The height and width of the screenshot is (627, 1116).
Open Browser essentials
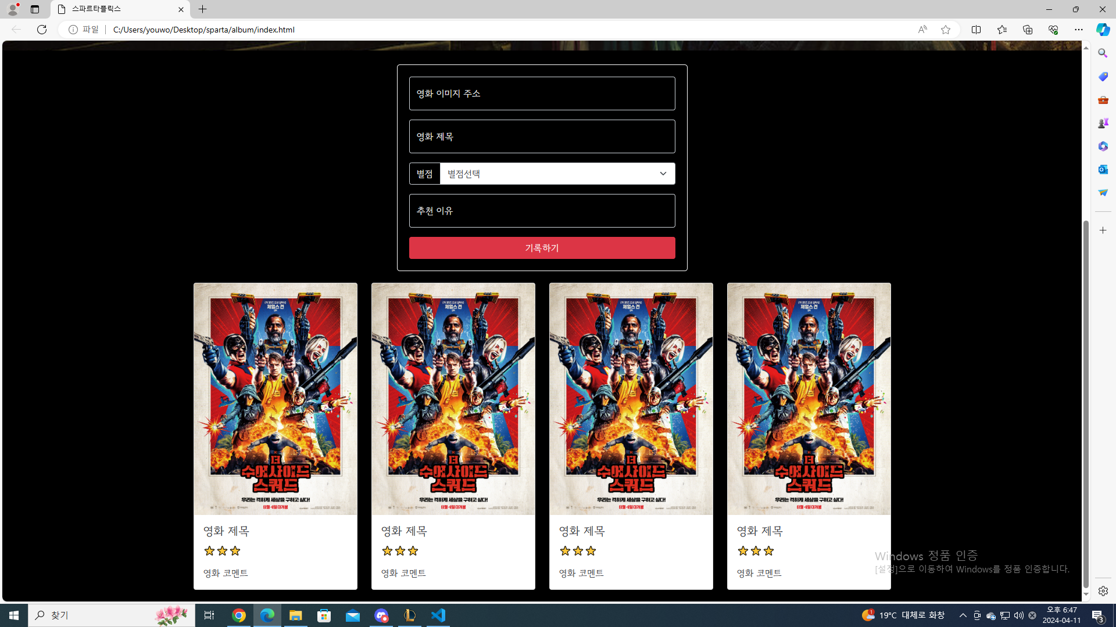[1053, 30]
